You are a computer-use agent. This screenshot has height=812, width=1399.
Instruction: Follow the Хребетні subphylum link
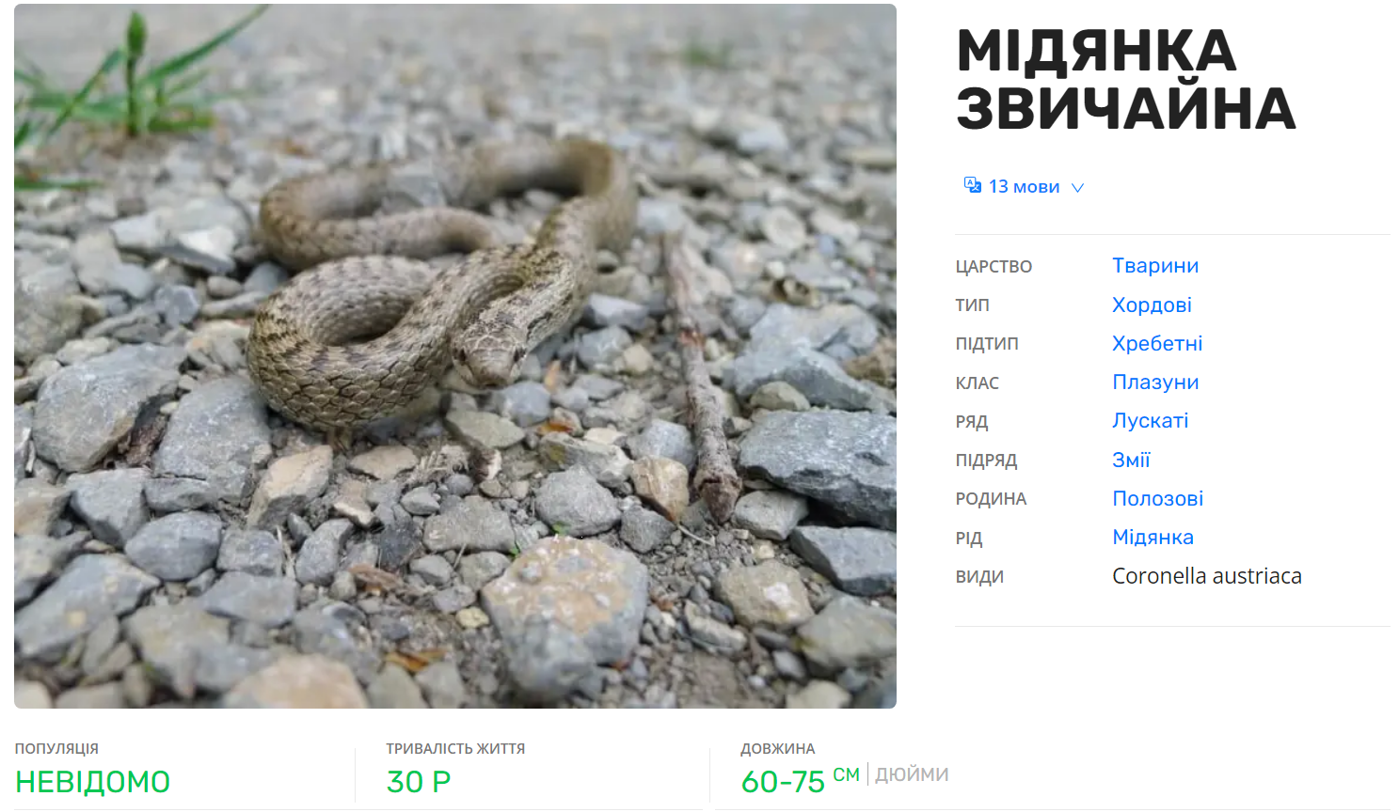pos(1157,343)
